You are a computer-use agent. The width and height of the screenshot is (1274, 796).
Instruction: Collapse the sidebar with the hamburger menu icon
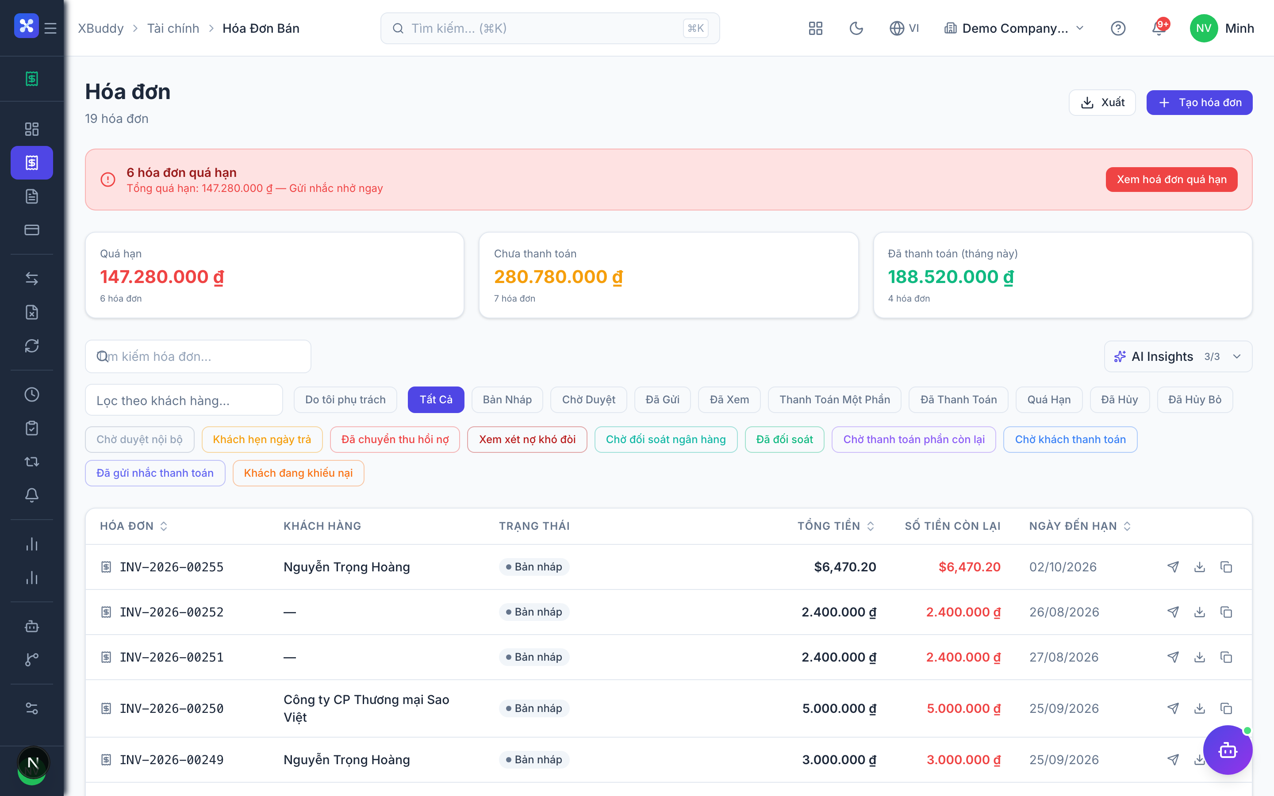coord(50,28)
